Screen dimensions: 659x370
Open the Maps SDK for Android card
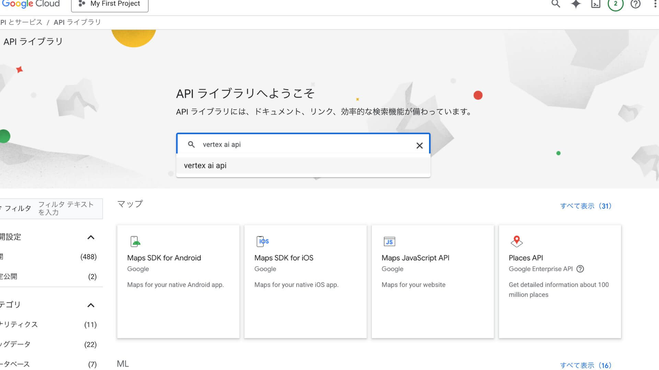(x=178, y=282)
